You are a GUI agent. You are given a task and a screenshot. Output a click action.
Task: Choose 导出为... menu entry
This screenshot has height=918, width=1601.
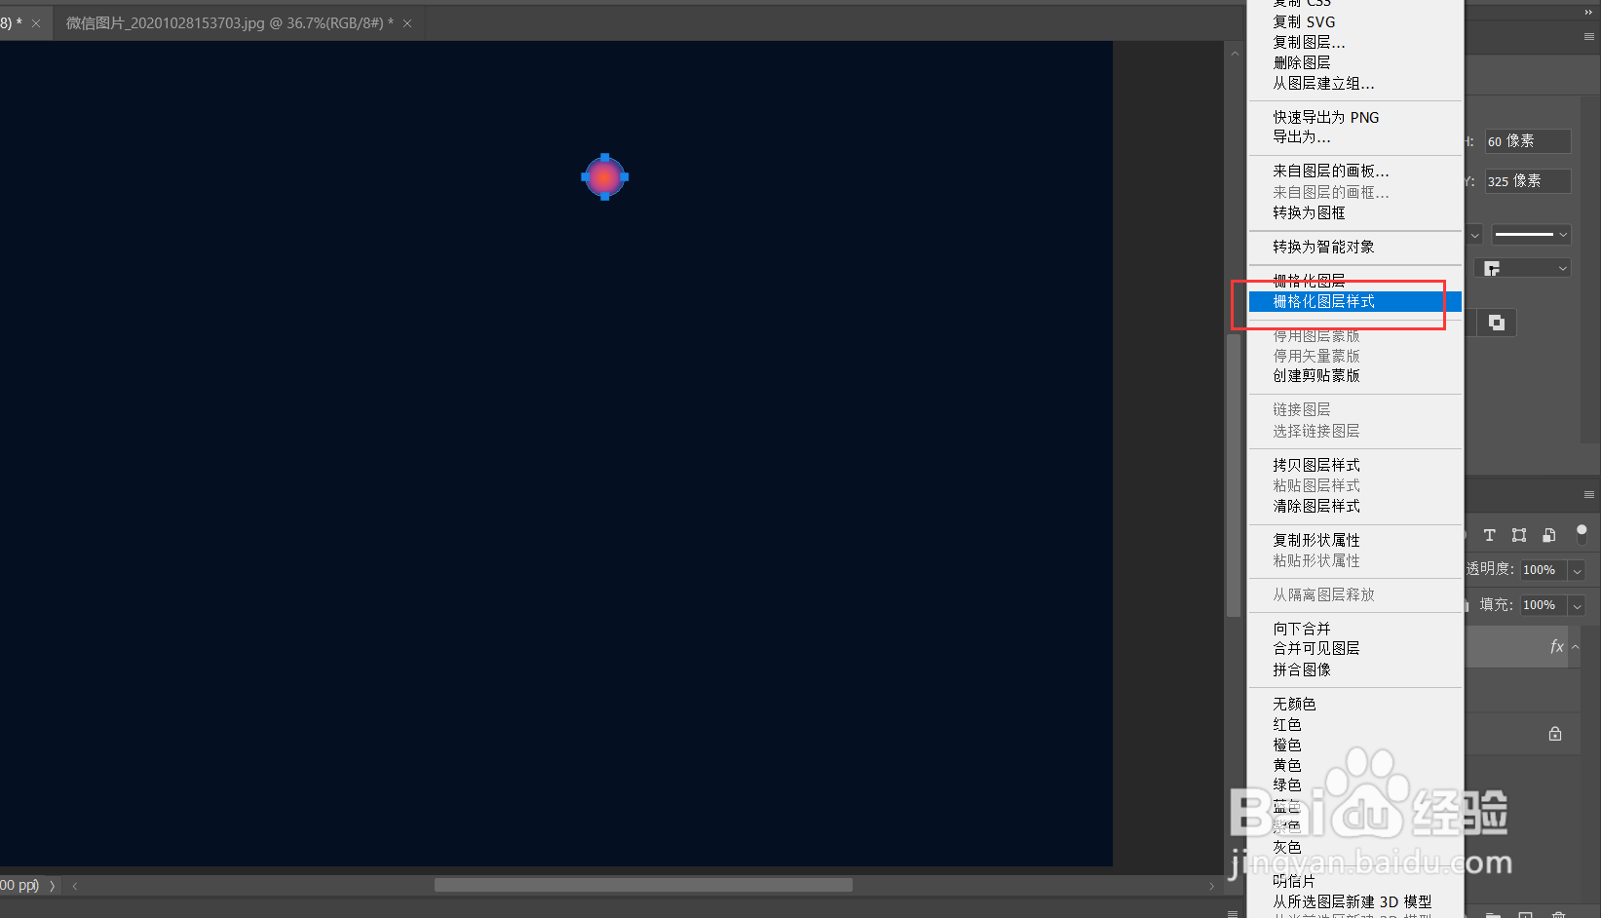tap(1302, 137)
